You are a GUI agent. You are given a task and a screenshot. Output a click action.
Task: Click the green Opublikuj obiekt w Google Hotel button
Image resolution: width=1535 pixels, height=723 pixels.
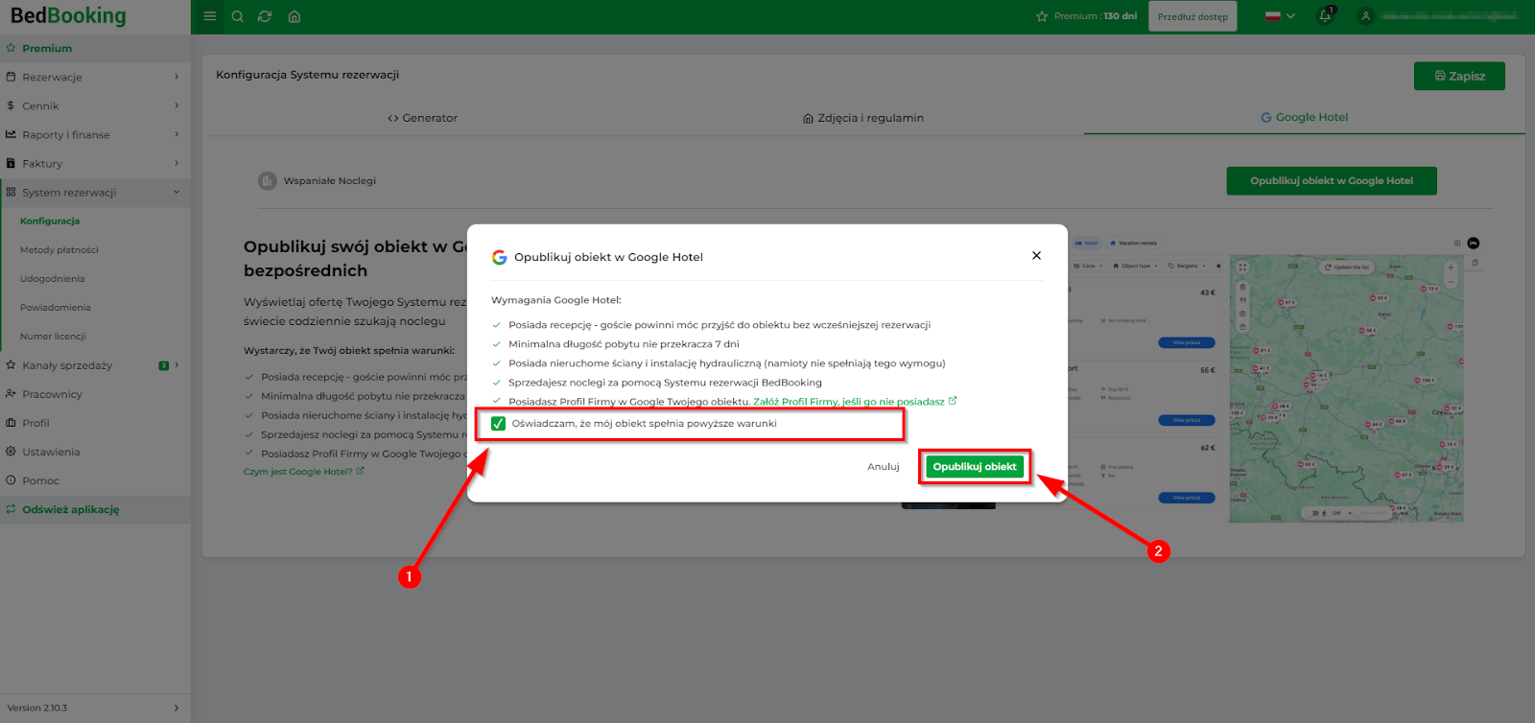[x=1332, y=180]
